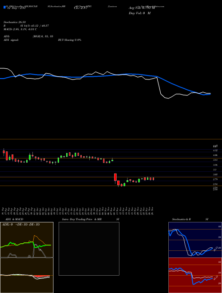222x293 pixels.
Task: Click the 'BUY Slowing @ 0%' signal text
Action: [x=70, y=40]
